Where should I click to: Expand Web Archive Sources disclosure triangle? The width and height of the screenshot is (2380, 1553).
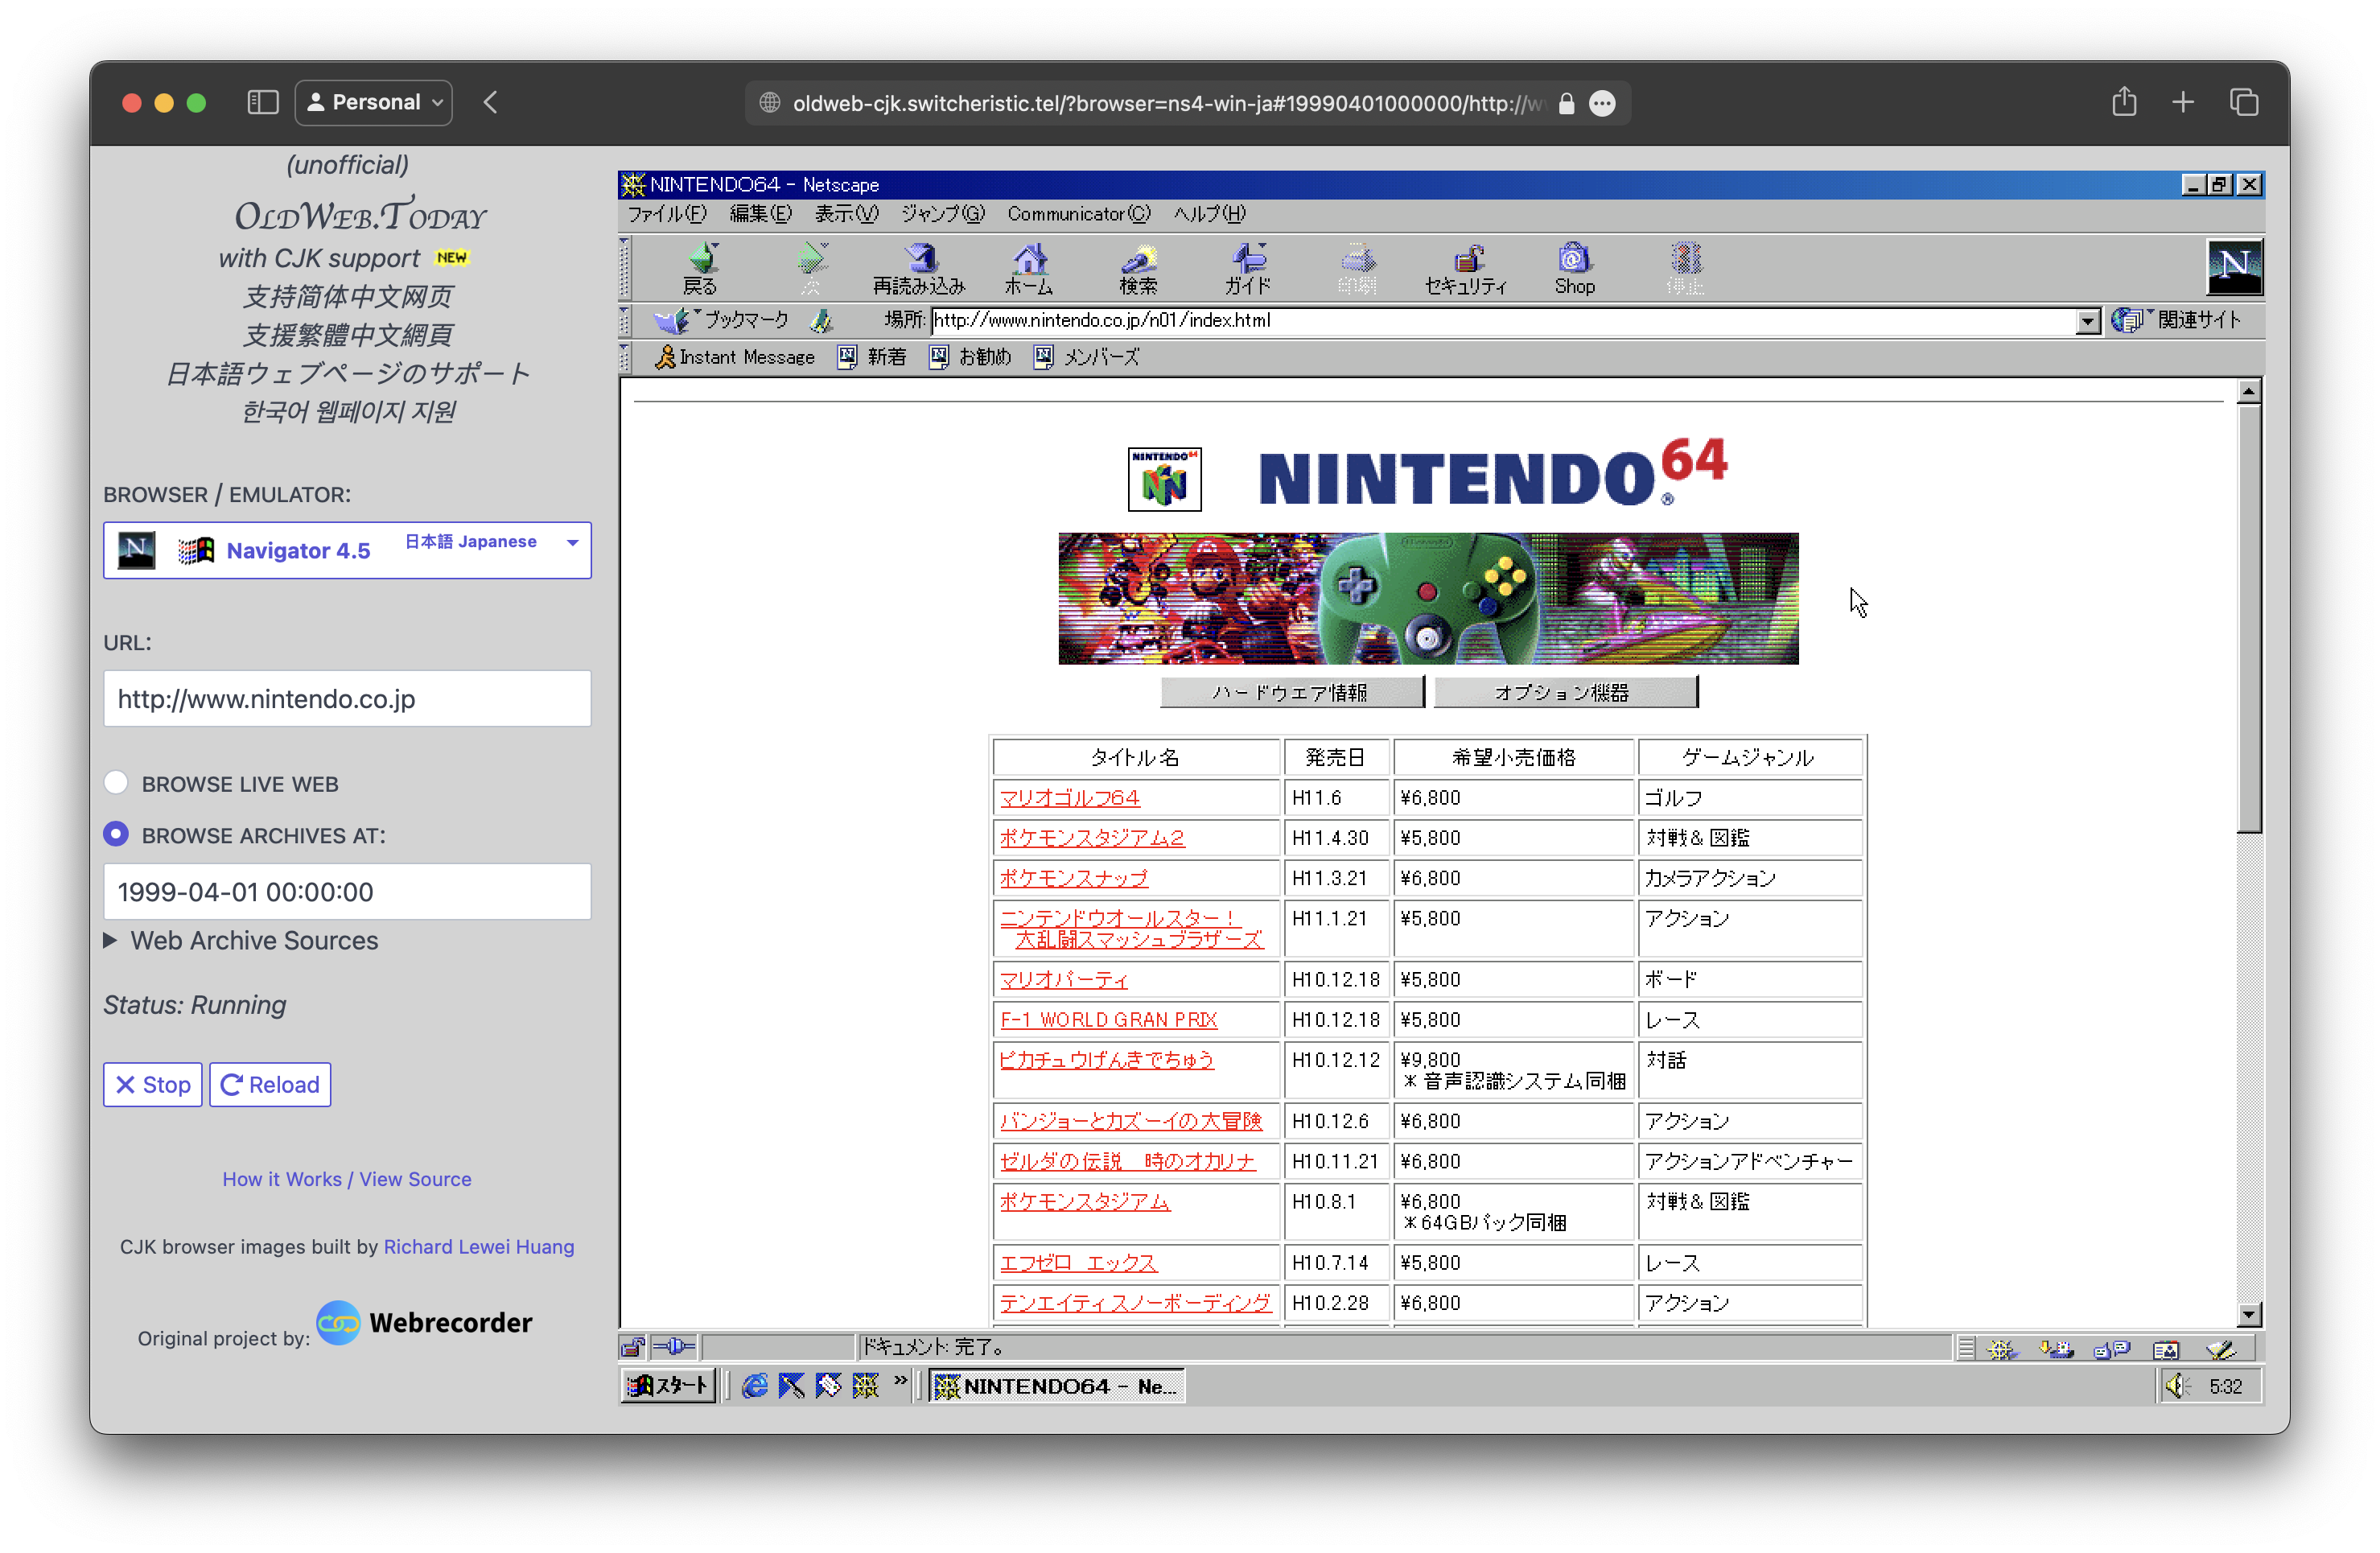[x=111, y=940]
